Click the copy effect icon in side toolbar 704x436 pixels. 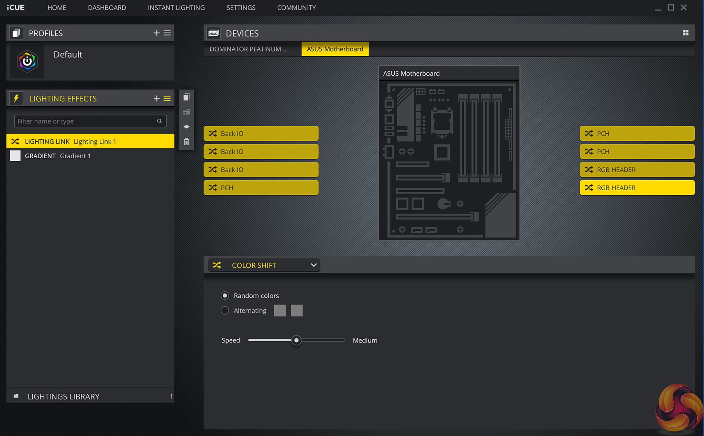pos(186,97)
